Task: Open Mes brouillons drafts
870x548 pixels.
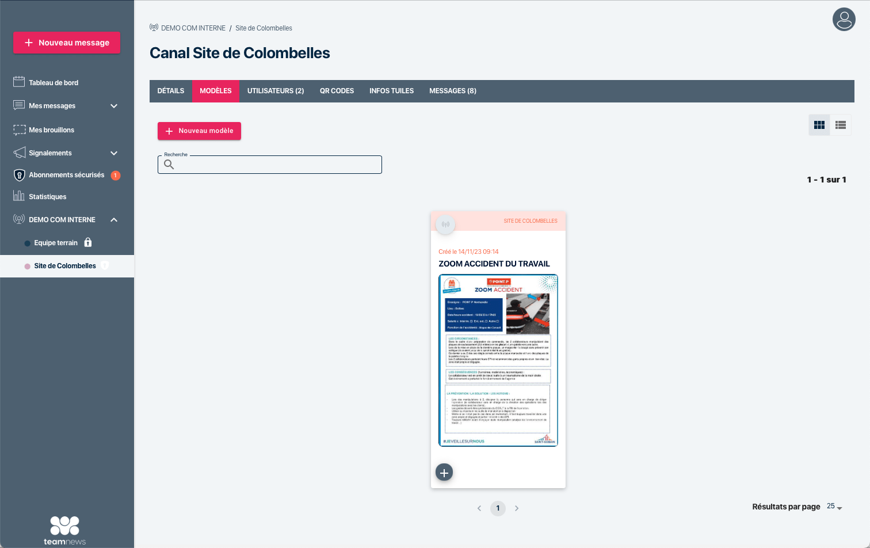Action: click(x=51, y=130)
